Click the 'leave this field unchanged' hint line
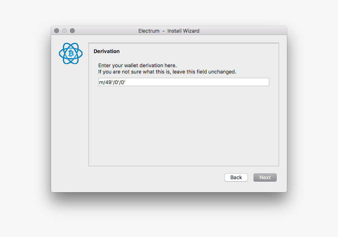Screen dimensions: 338x237 pyautogui.click(x=167, y=72)
